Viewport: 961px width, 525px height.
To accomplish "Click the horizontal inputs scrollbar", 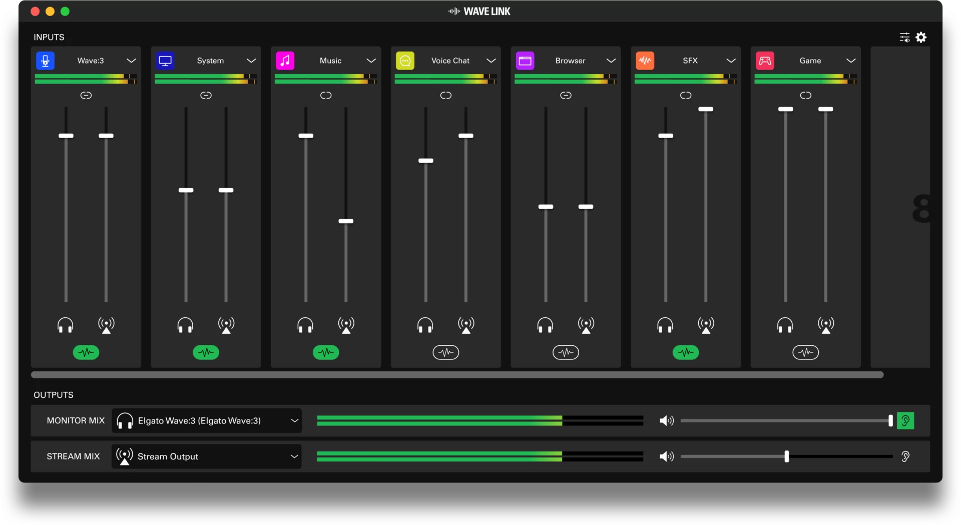I will click(x=457, y=375).
